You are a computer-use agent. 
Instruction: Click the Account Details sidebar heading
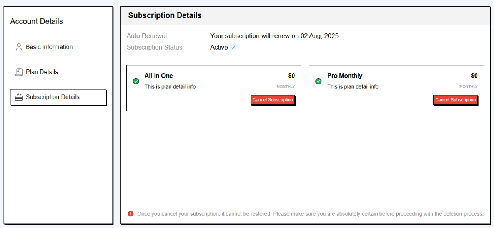[37, 21]
